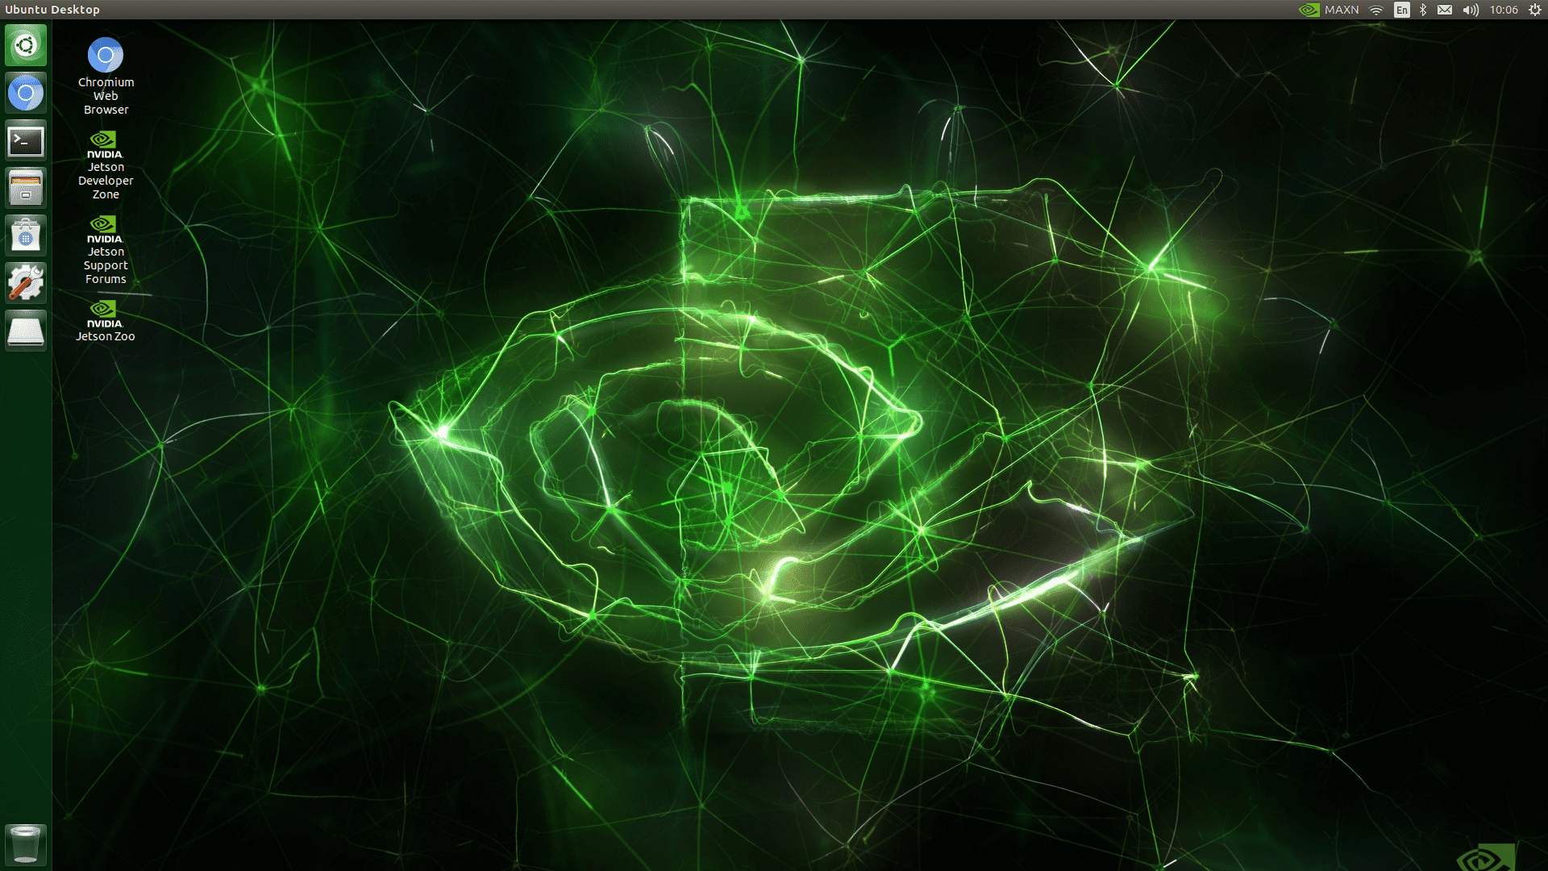Screen dimensions: 1548x871
Task: Open the Ubuntu Dash search launcher
Action: (x=26, y=45)
